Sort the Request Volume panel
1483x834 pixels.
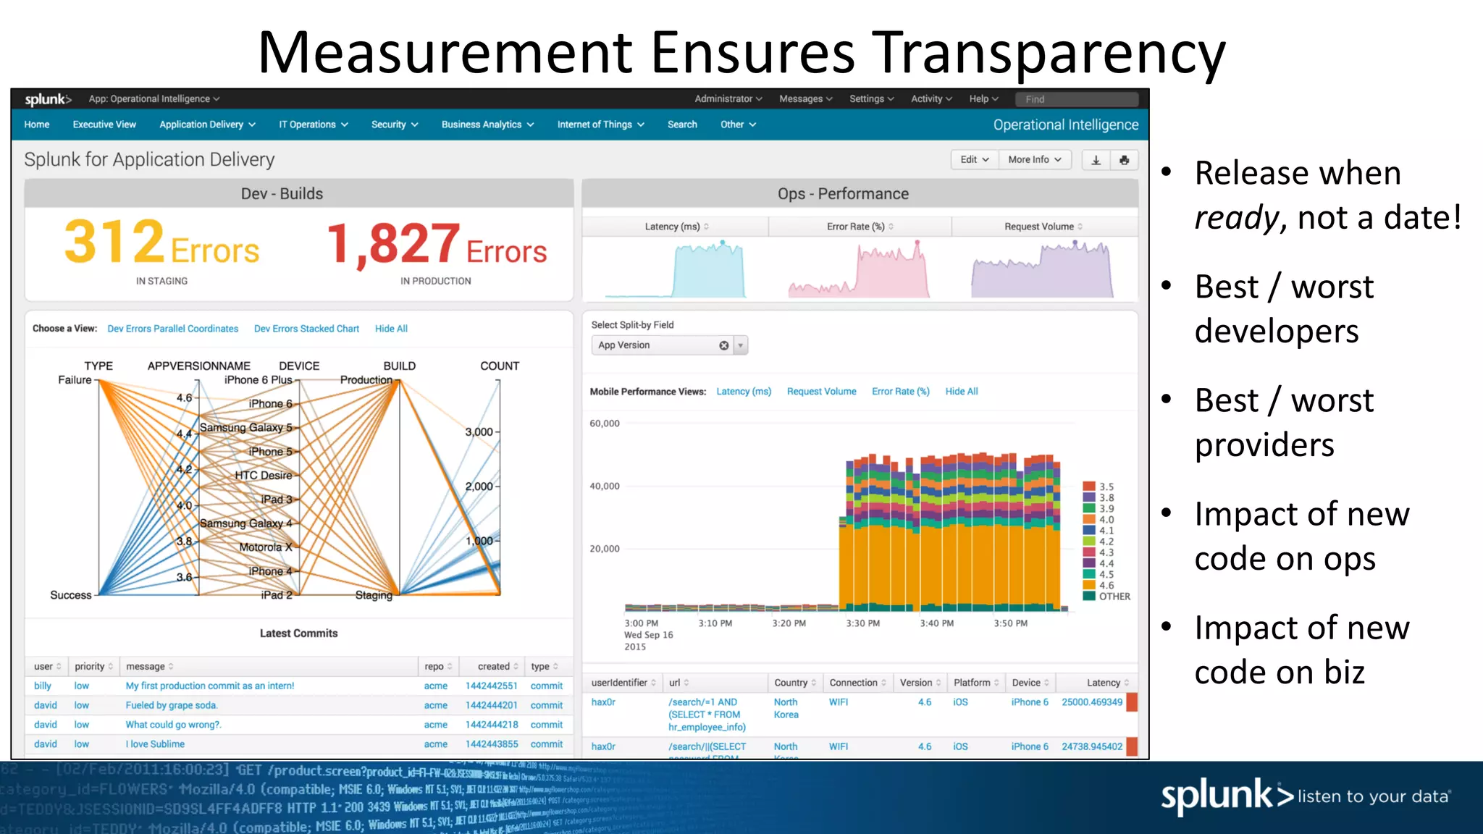(x=1043, y=227)
